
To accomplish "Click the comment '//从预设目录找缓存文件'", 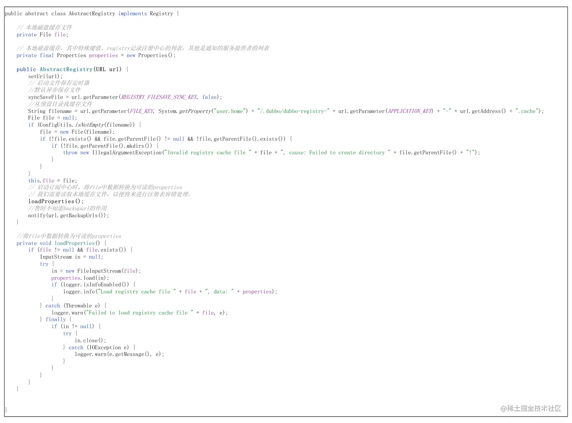I will click(60, 104).
